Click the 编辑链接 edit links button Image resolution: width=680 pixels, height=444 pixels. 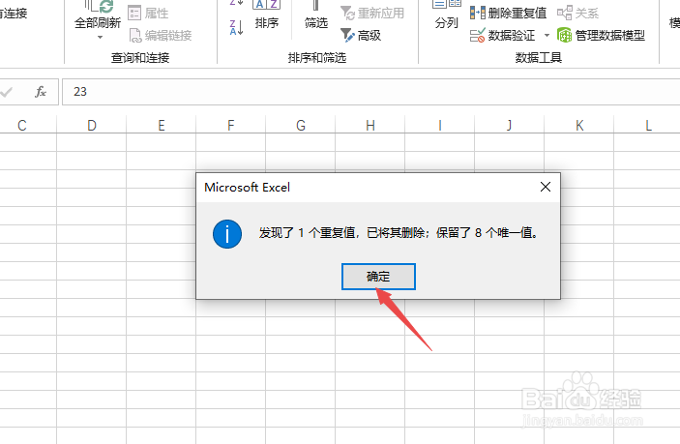pyautogui.click(x=161, y=35)
